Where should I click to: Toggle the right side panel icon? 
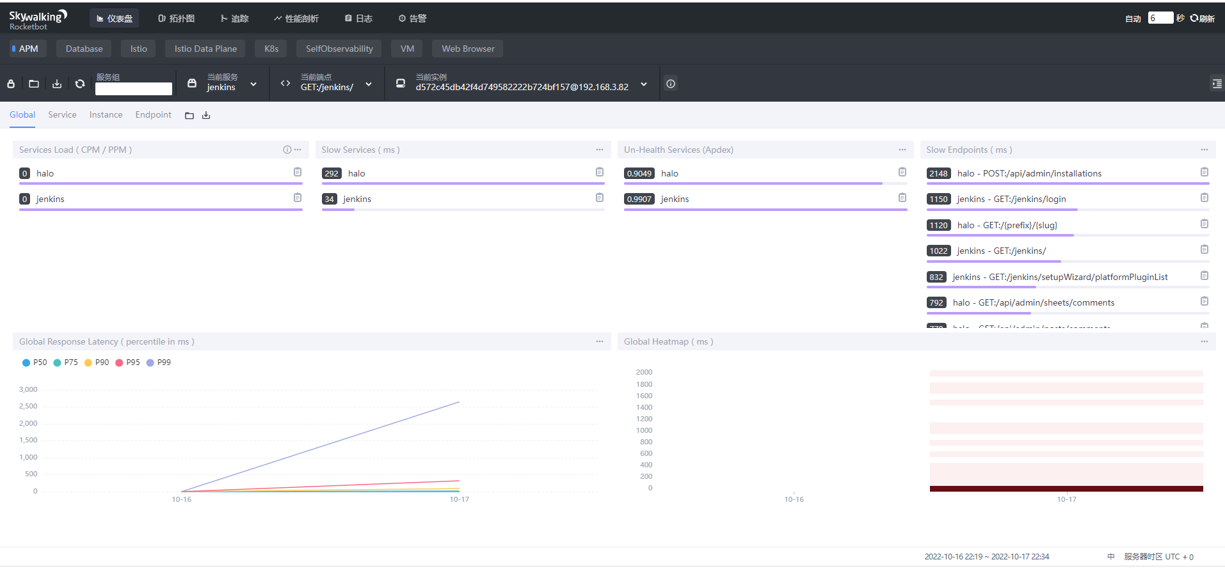[x=1217, y=84]
